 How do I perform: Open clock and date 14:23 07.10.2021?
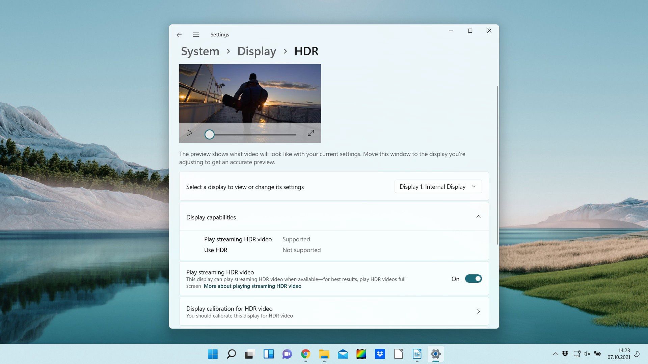pos(619,354)
